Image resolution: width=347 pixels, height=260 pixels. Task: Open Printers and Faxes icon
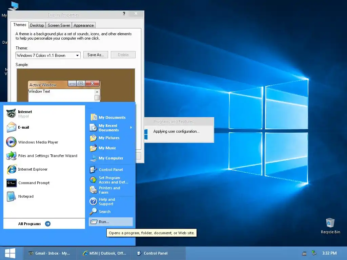[x=94, y=190]
